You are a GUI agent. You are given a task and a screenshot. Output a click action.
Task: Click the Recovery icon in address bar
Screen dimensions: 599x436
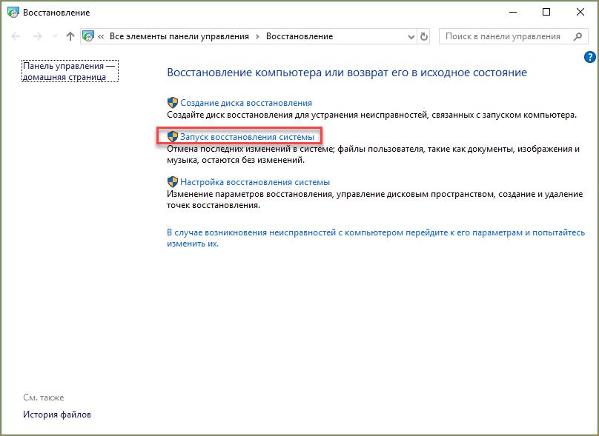88,36
